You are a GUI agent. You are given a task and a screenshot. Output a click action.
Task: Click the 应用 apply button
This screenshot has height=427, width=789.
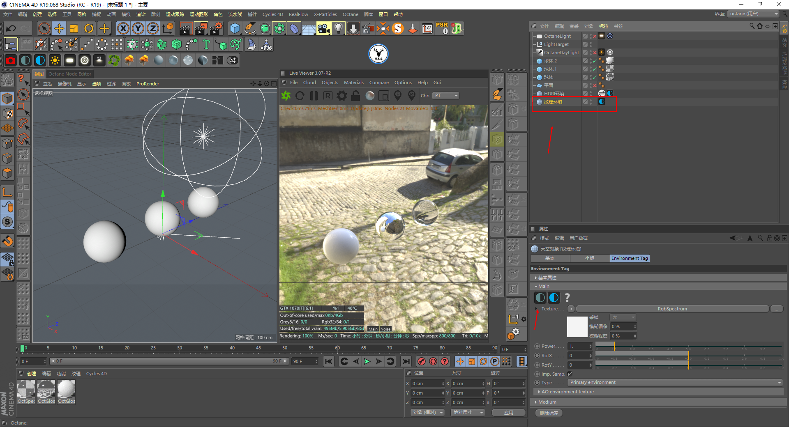(509, 413)
